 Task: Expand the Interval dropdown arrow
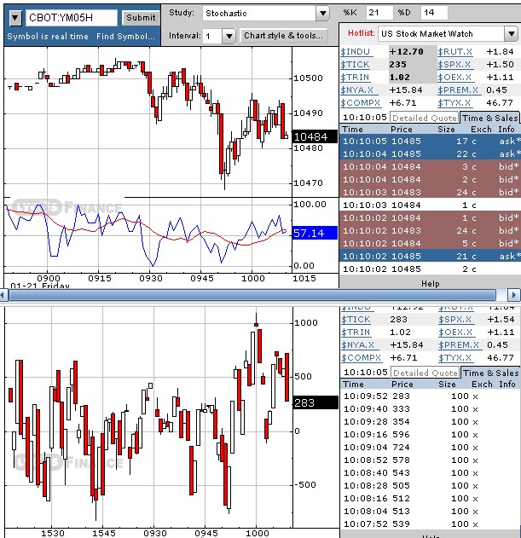pyautogui.click(x=229, y=36)
